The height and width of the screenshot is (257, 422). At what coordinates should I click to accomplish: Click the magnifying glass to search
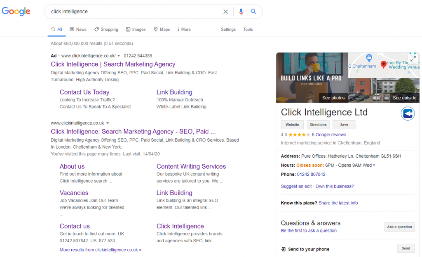pyautogui.click(x=253, y=11)
